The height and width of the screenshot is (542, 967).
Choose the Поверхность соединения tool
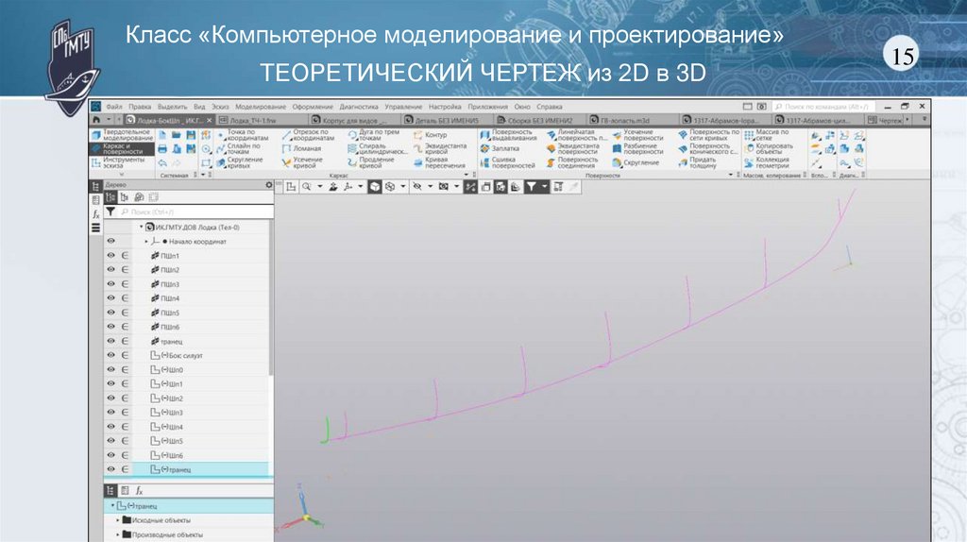pyautogui.click(x=570, y=162)
